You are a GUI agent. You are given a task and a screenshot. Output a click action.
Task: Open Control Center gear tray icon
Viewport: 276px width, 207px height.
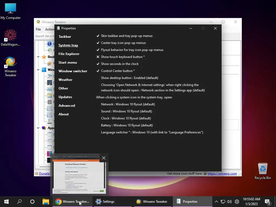pyautogui.click(x=237, y=202)
